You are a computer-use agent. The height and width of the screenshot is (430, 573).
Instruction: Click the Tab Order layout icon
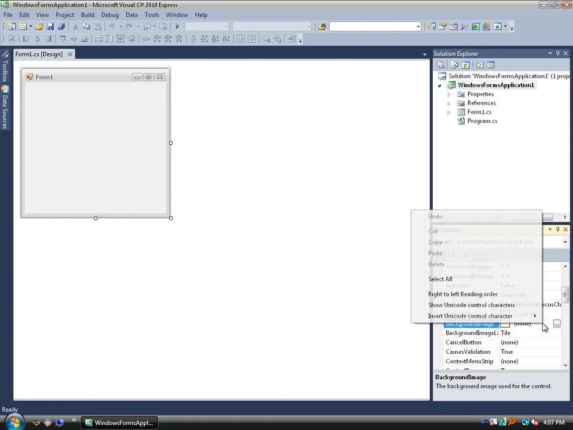click(291, 39)
